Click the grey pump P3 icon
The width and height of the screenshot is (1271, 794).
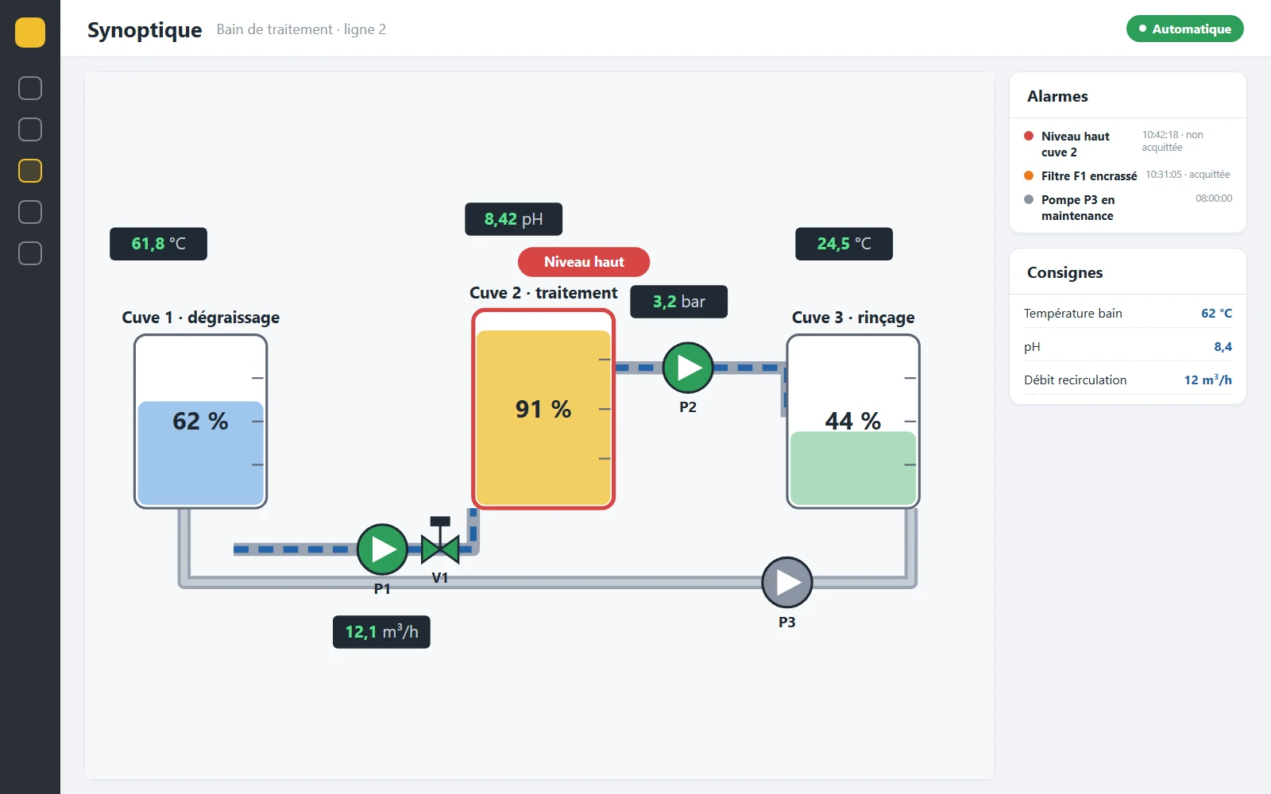[x=787, y=582]
